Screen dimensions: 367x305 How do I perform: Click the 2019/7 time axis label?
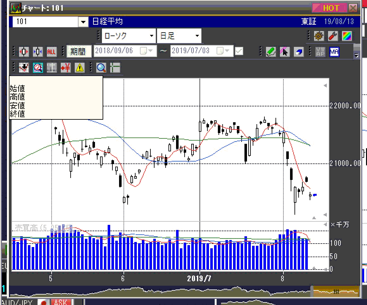pos(199,278)
